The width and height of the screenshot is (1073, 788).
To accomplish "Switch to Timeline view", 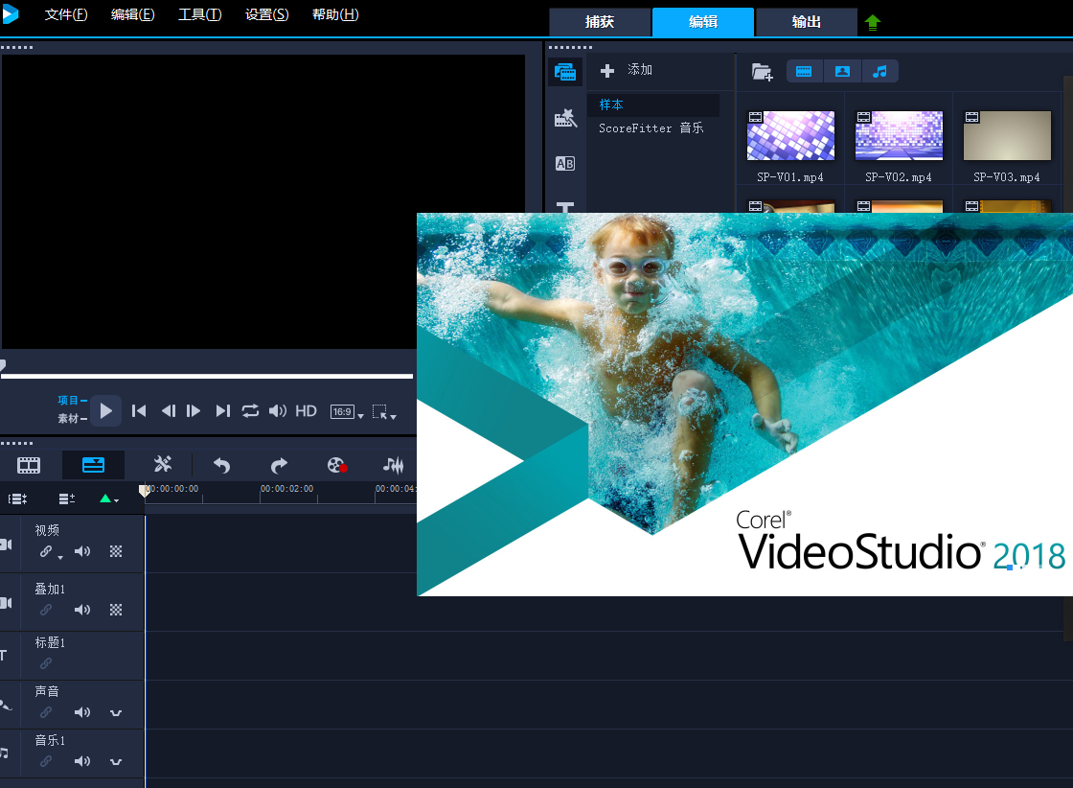I will click(93, 466).
